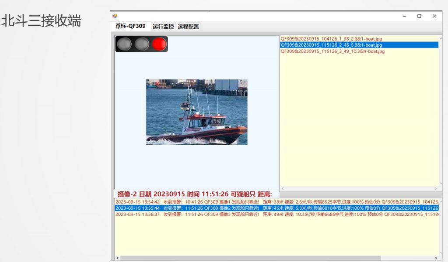
Task: Switch to the 运行监控 tab
Action: (163, 27)
